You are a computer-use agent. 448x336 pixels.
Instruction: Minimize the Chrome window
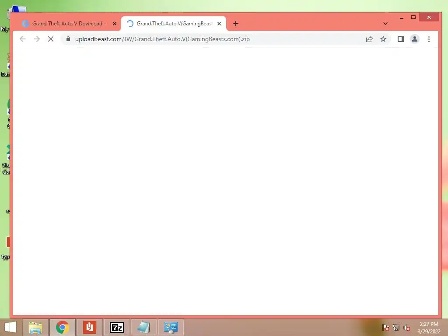click(402, 17)
